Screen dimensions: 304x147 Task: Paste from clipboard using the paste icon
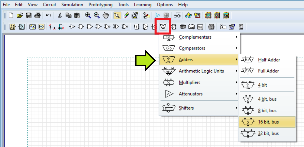77,15
